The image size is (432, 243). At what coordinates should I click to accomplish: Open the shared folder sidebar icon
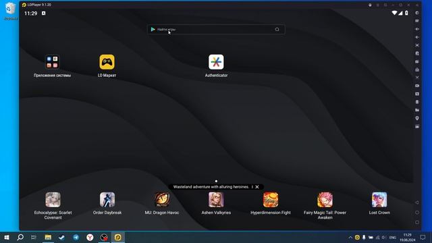[x=417, y=110]
